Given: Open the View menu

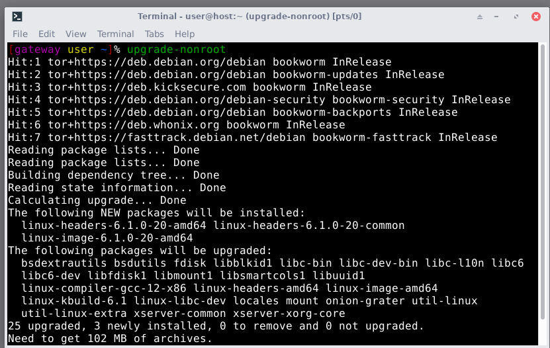Looking at the screenshot, I should point(75,34).
